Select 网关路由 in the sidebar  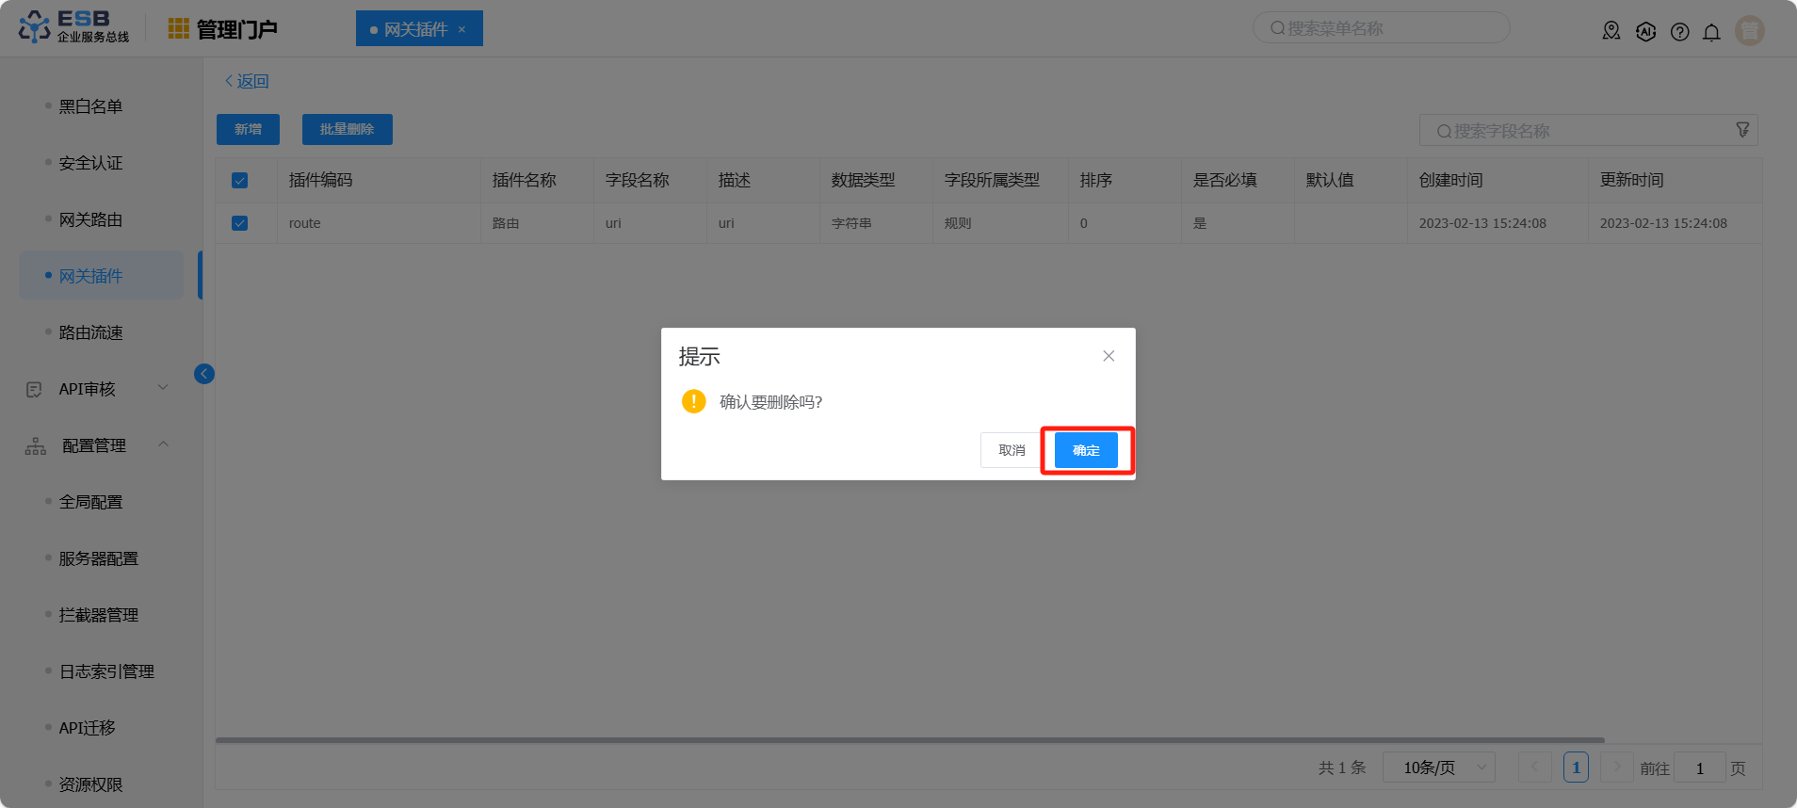91,219
